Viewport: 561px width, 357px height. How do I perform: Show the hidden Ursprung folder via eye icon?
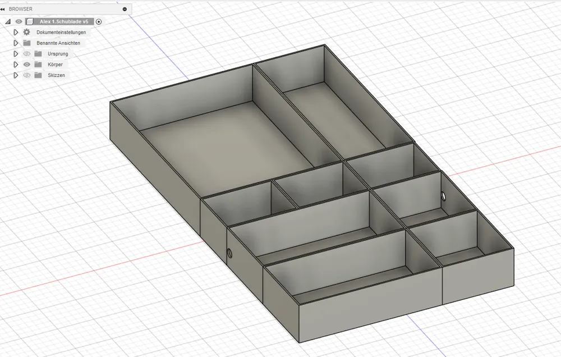click(x=27, y=54)
